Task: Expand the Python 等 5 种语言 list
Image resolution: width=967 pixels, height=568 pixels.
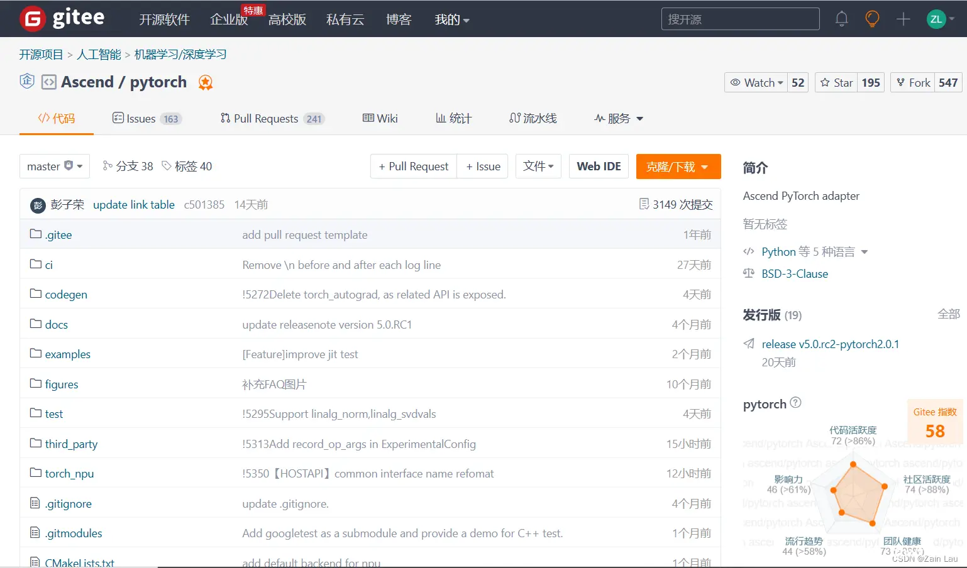Action: [814, 252]
